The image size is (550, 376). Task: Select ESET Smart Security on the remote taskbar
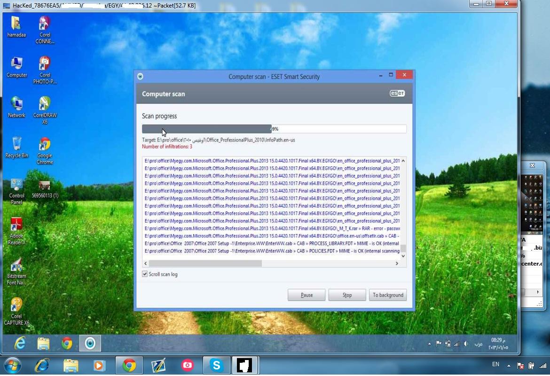coord(90,344)
